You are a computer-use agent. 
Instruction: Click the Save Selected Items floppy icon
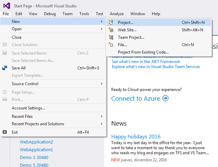pos(5,53)
